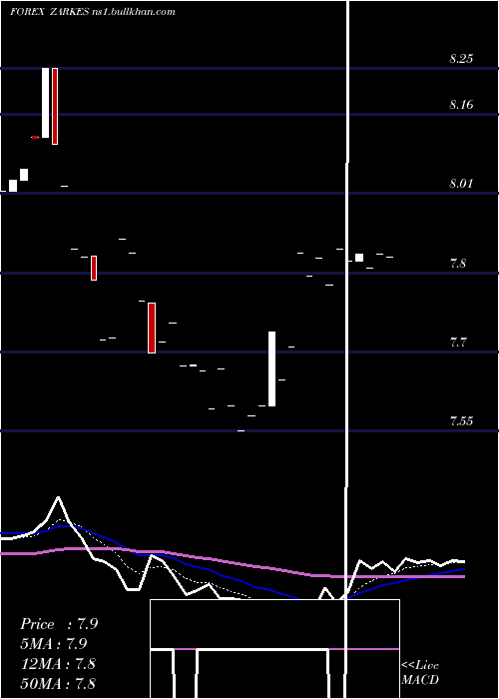
Task: Click the FOREX ZARKES ns1.bullkhan.com title text
Action: (x=93, y=12)
